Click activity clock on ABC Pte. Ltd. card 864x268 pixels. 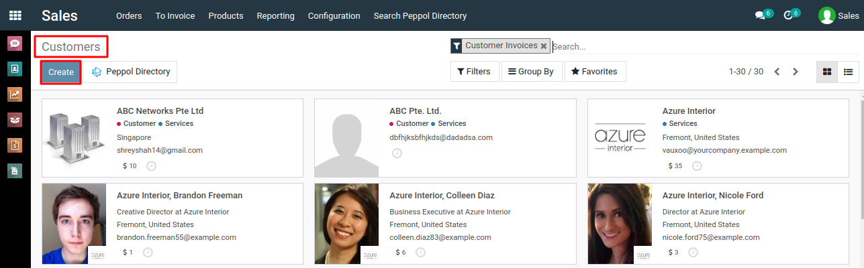(x=397, y=153)
